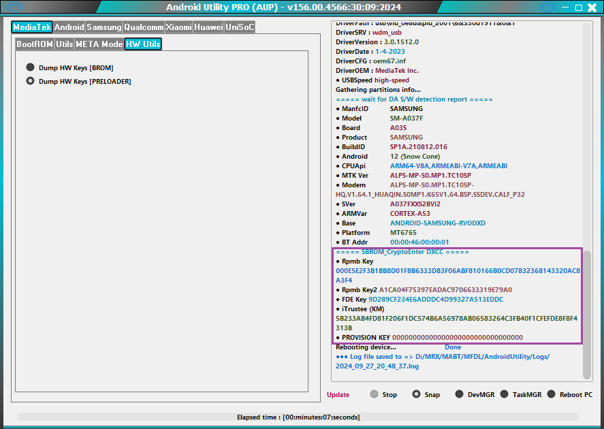Click the log panel vertical scrollbar
This screenshot has width=604, height=429.
click(587, 313)
